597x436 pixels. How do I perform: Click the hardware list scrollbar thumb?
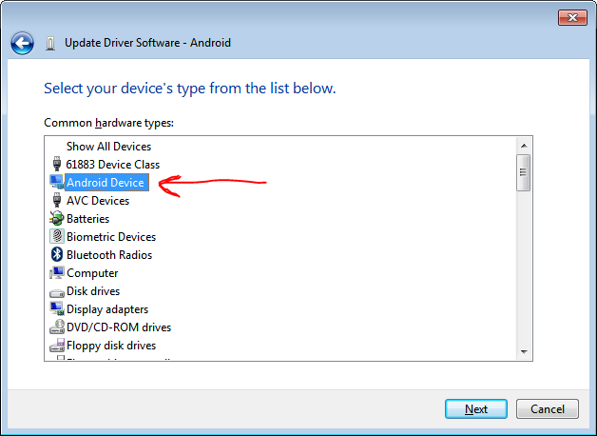pyautogui.click(x=523, y=173)
